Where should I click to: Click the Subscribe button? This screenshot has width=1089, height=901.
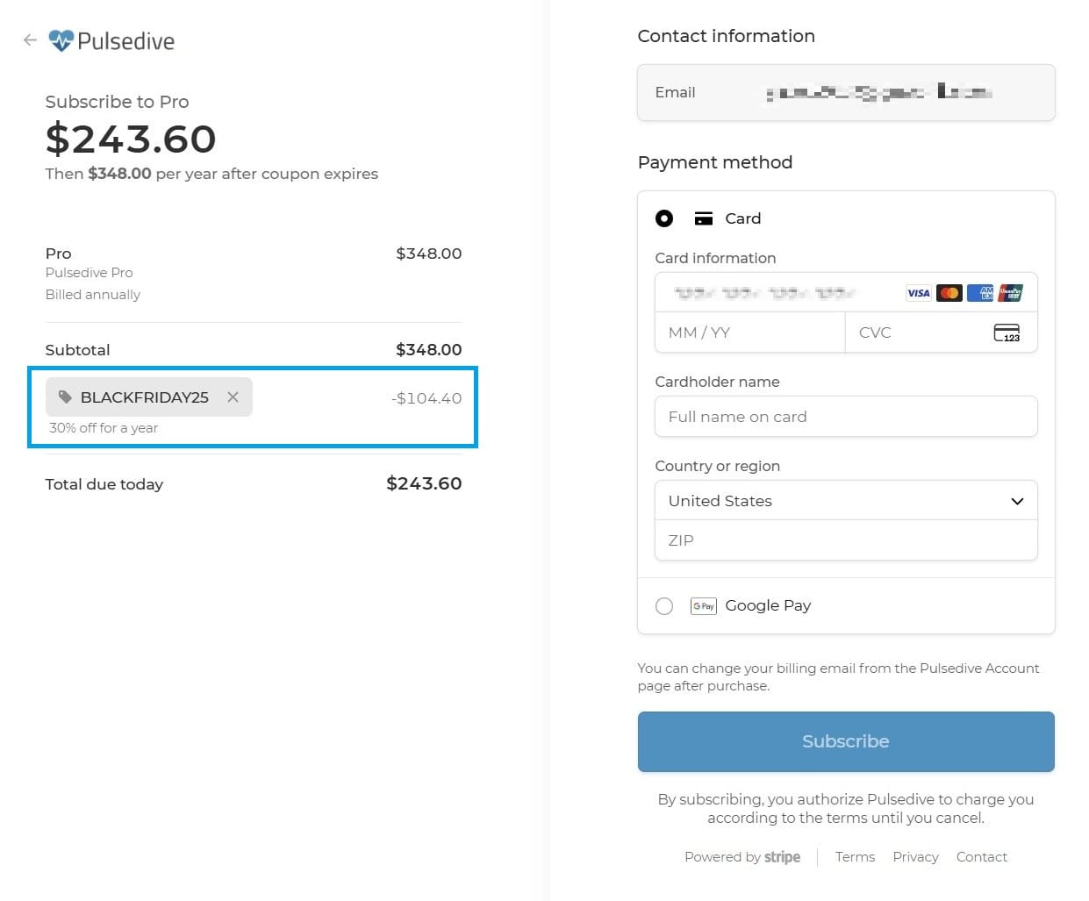pos(845,741)
